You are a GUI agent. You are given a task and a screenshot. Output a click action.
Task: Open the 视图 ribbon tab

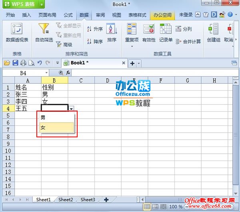tap(116, 15)
